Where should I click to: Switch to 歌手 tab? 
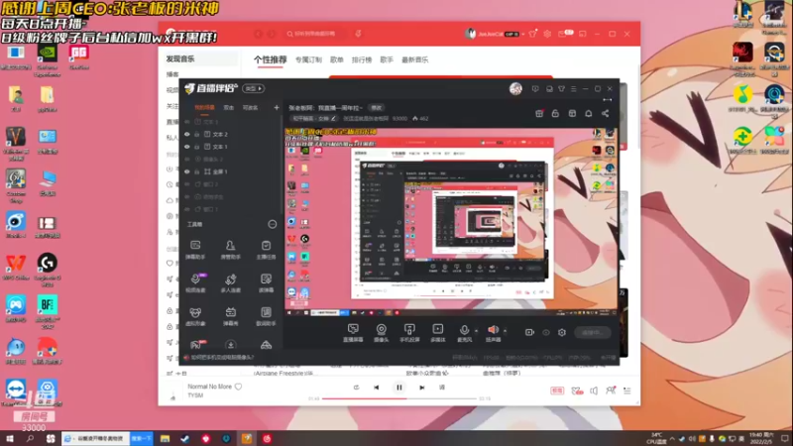[x=387, y=59]
